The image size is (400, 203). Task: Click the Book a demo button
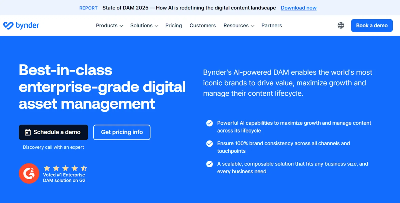(x=372, y=25)
